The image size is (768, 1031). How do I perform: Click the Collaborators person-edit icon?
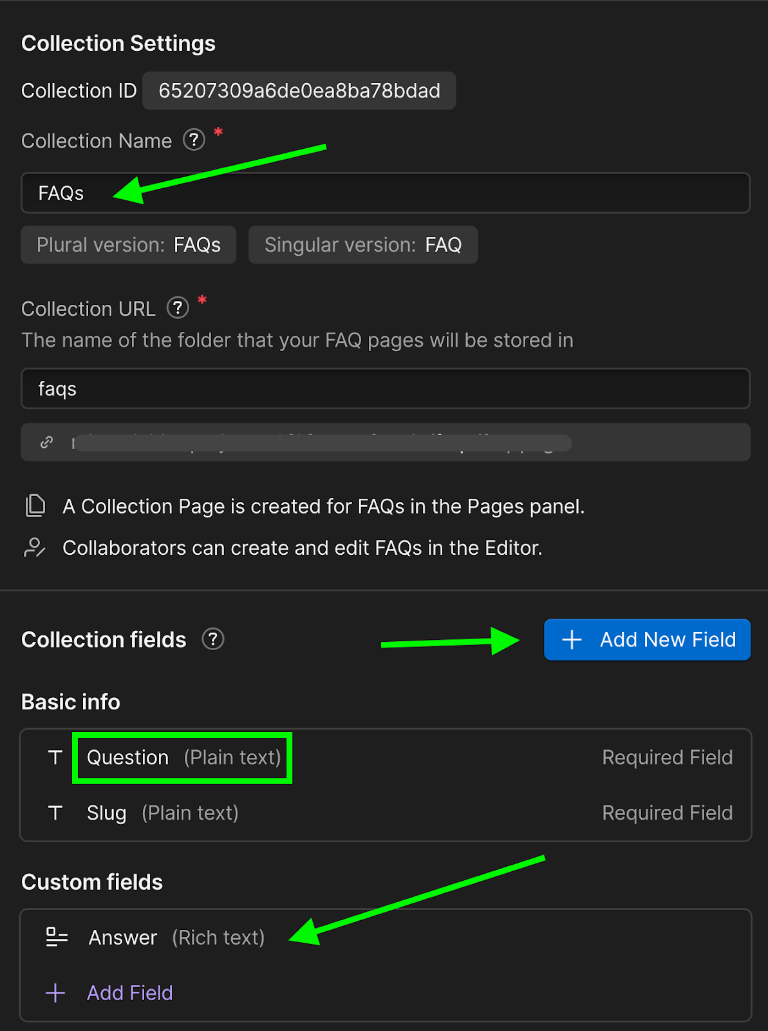point(35,548)
